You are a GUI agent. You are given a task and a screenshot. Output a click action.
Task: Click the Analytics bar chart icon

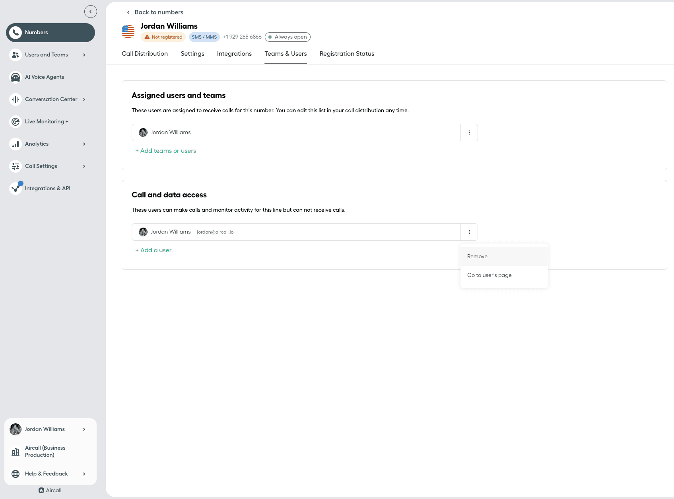16,144
